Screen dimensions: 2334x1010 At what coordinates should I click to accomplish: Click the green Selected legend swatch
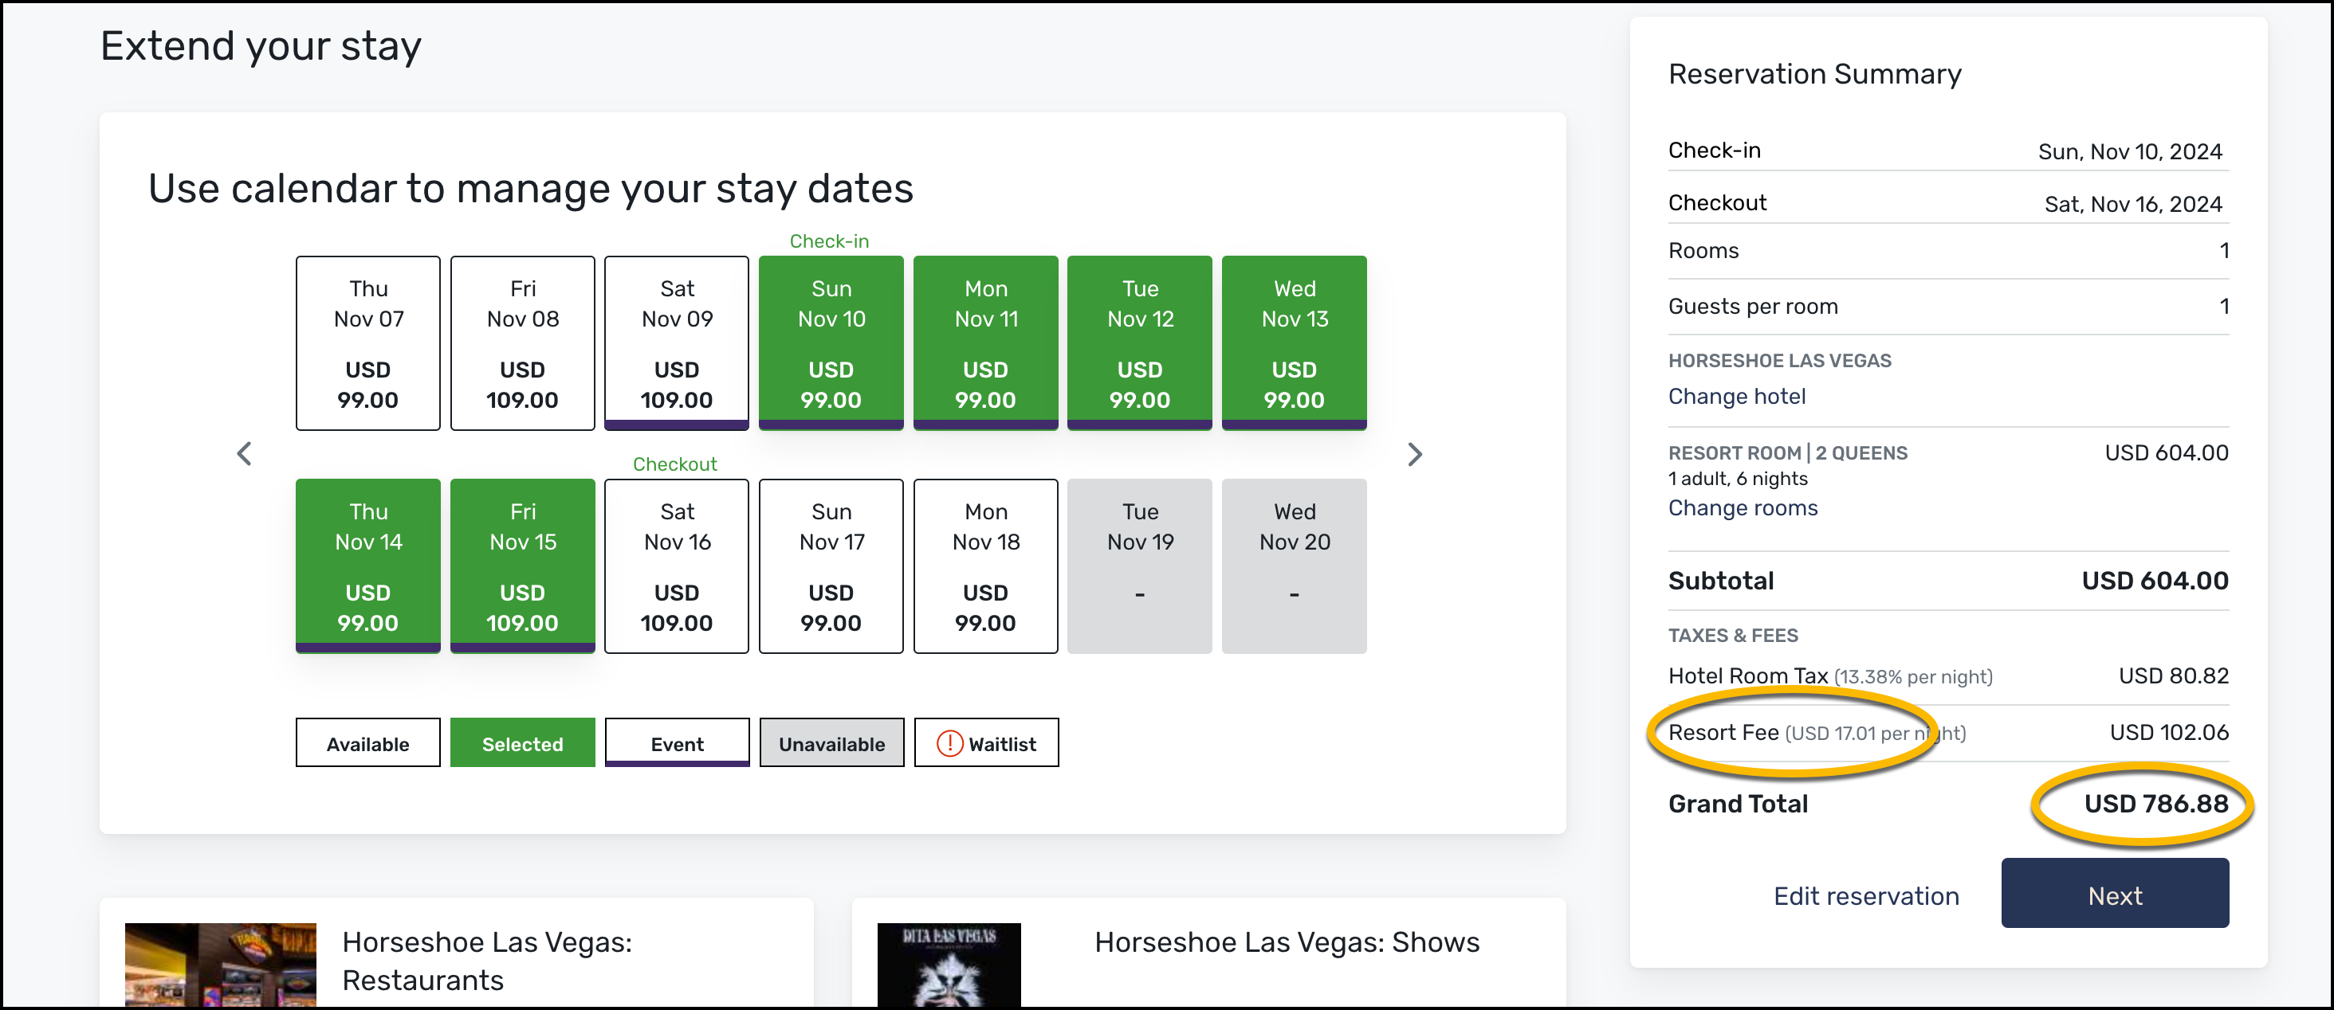[522, 743]
